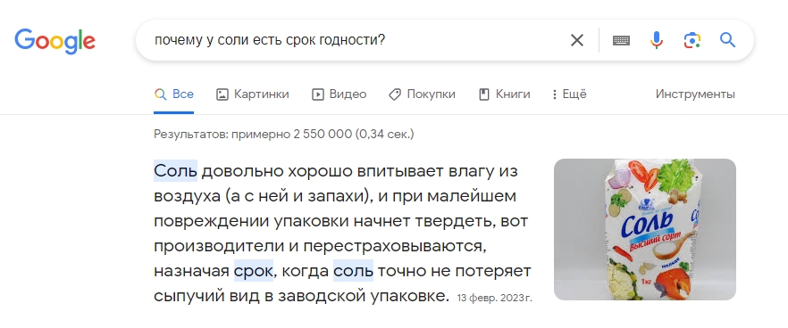Click the highlighted word Соль in the snippet

click(x=175, y=171)
